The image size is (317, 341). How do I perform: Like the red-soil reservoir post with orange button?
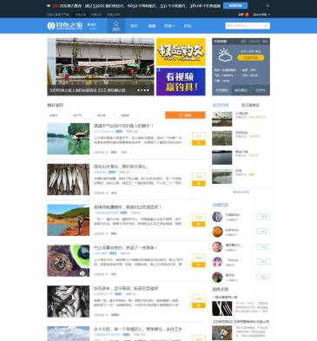[x=199, y=224]
